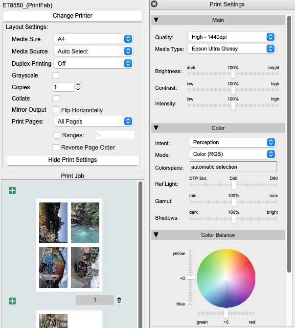Viewport: 295px width, 328px height.
Task: Toggle the Collate checkbox
Action: click(56, 99)
